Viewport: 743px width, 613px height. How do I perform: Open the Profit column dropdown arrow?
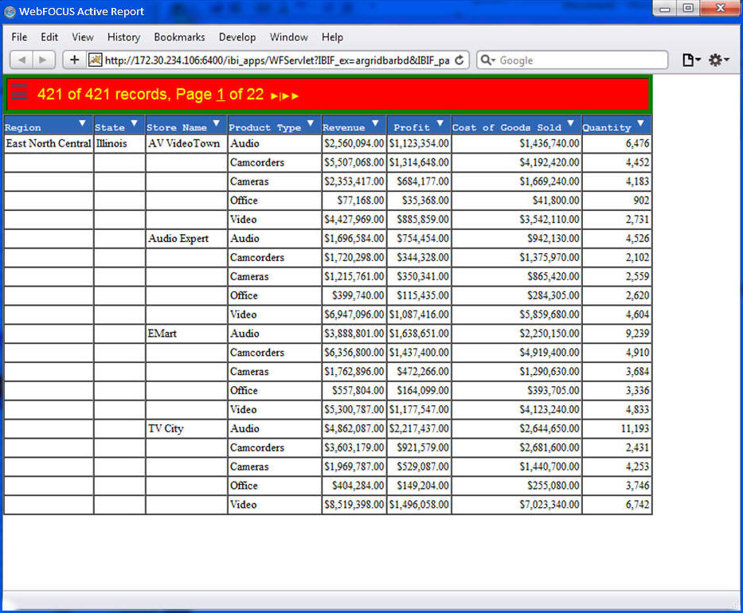click(x=440, y=123)
